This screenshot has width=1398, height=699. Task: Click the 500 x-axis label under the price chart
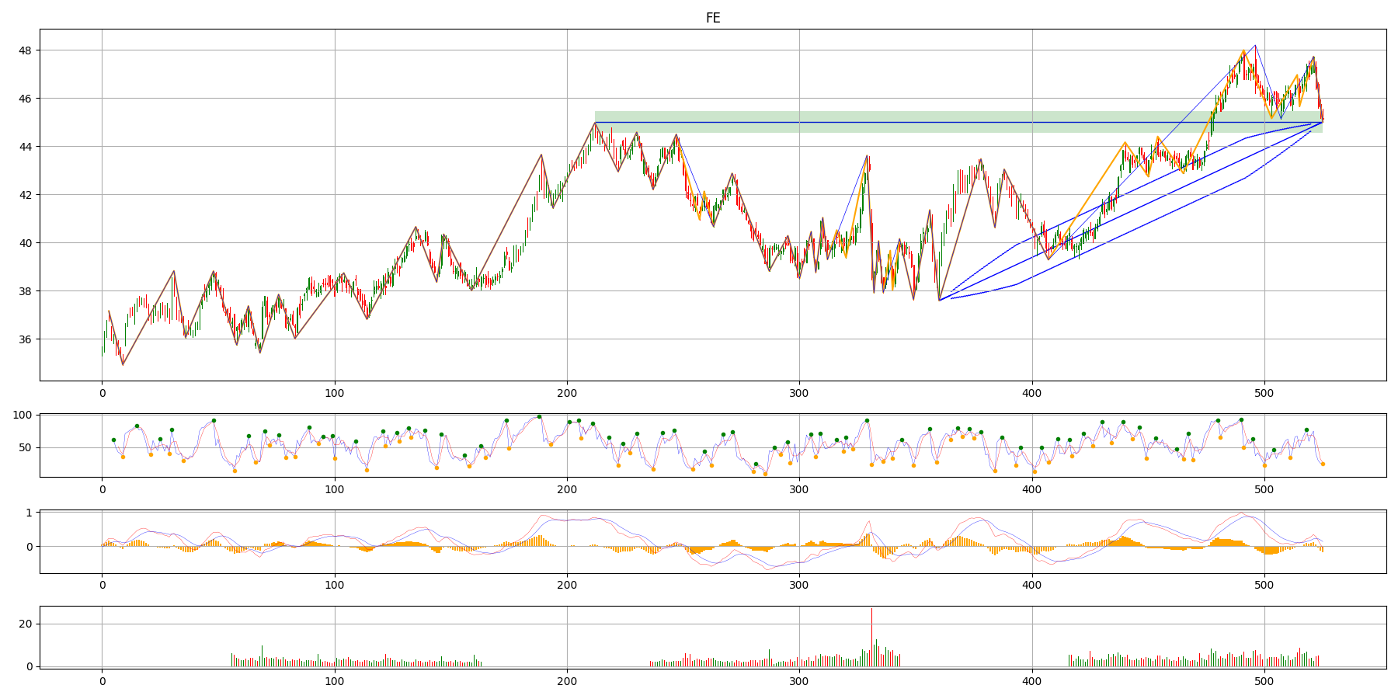click(x=1264, y=394)
